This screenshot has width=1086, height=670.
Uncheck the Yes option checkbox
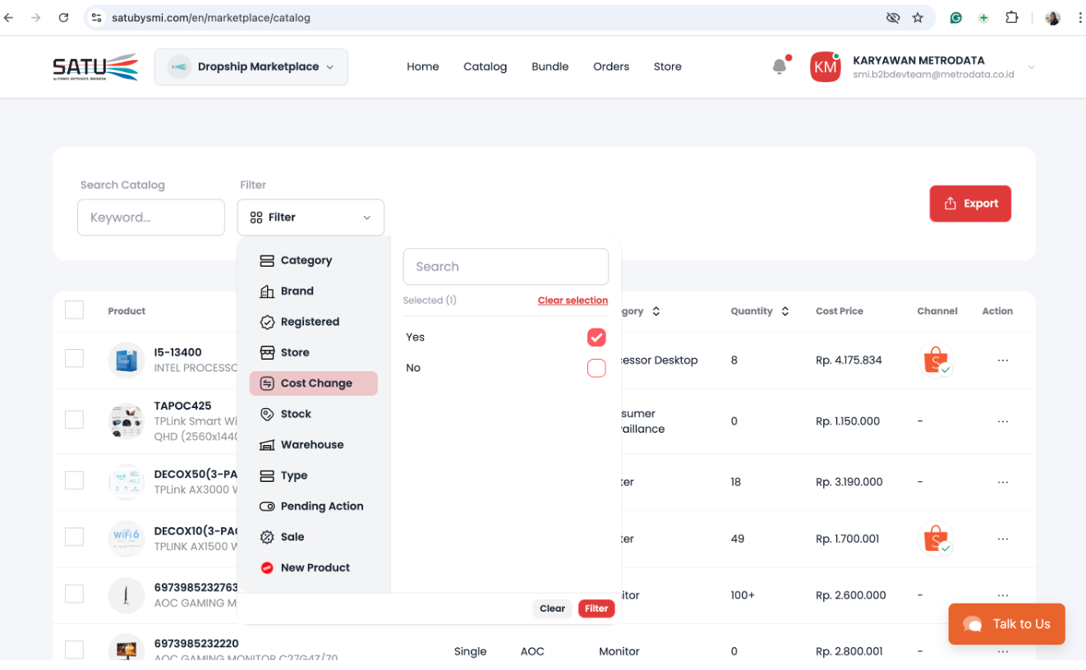tap(596, 337)
